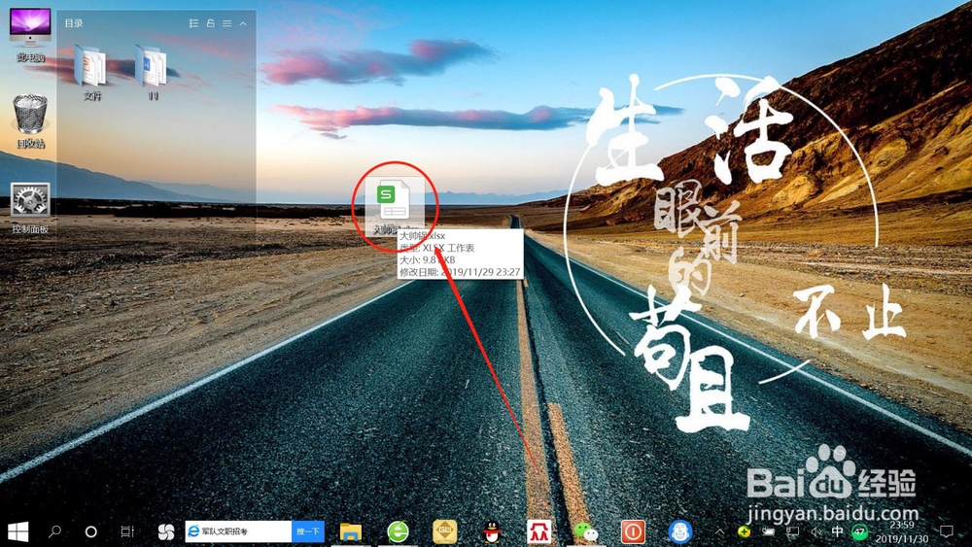Open the notification action center
972x547 pixels.
point(947,531)
